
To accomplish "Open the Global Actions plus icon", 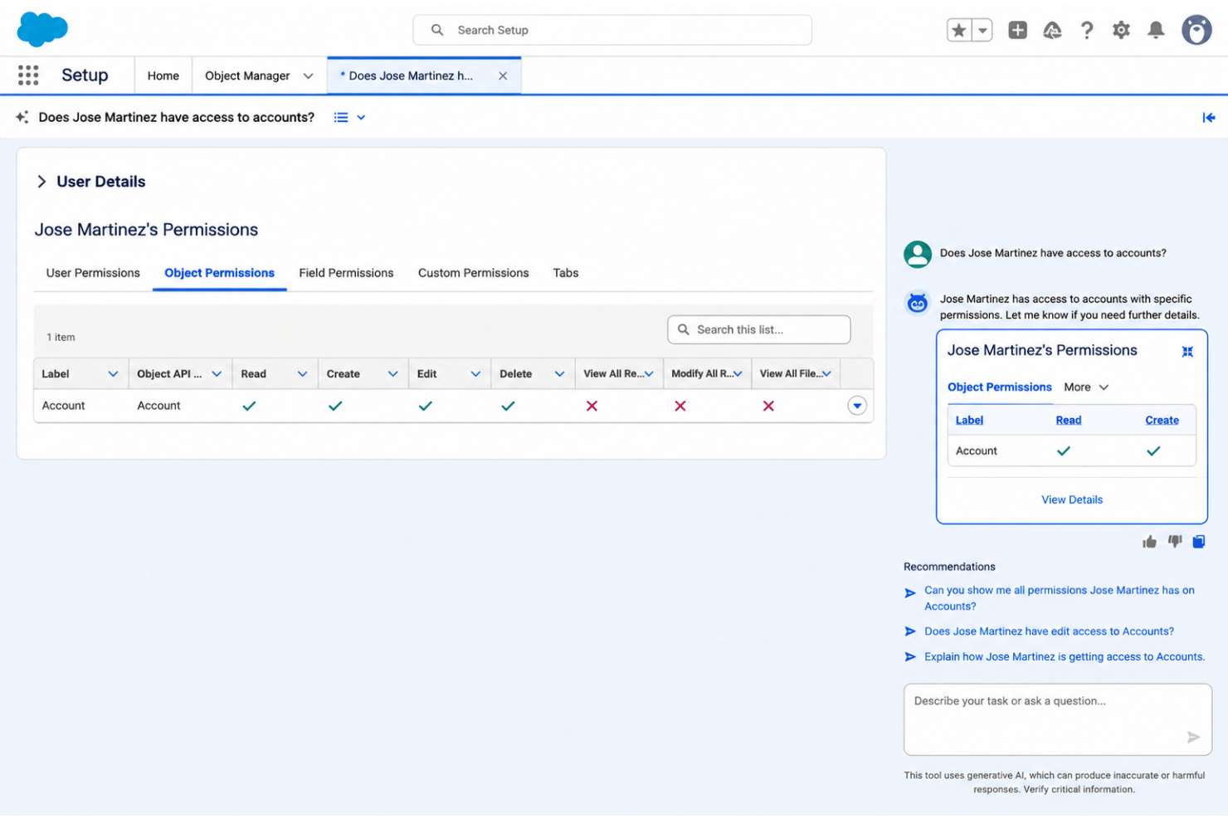I will click(x=1018, y=31).
